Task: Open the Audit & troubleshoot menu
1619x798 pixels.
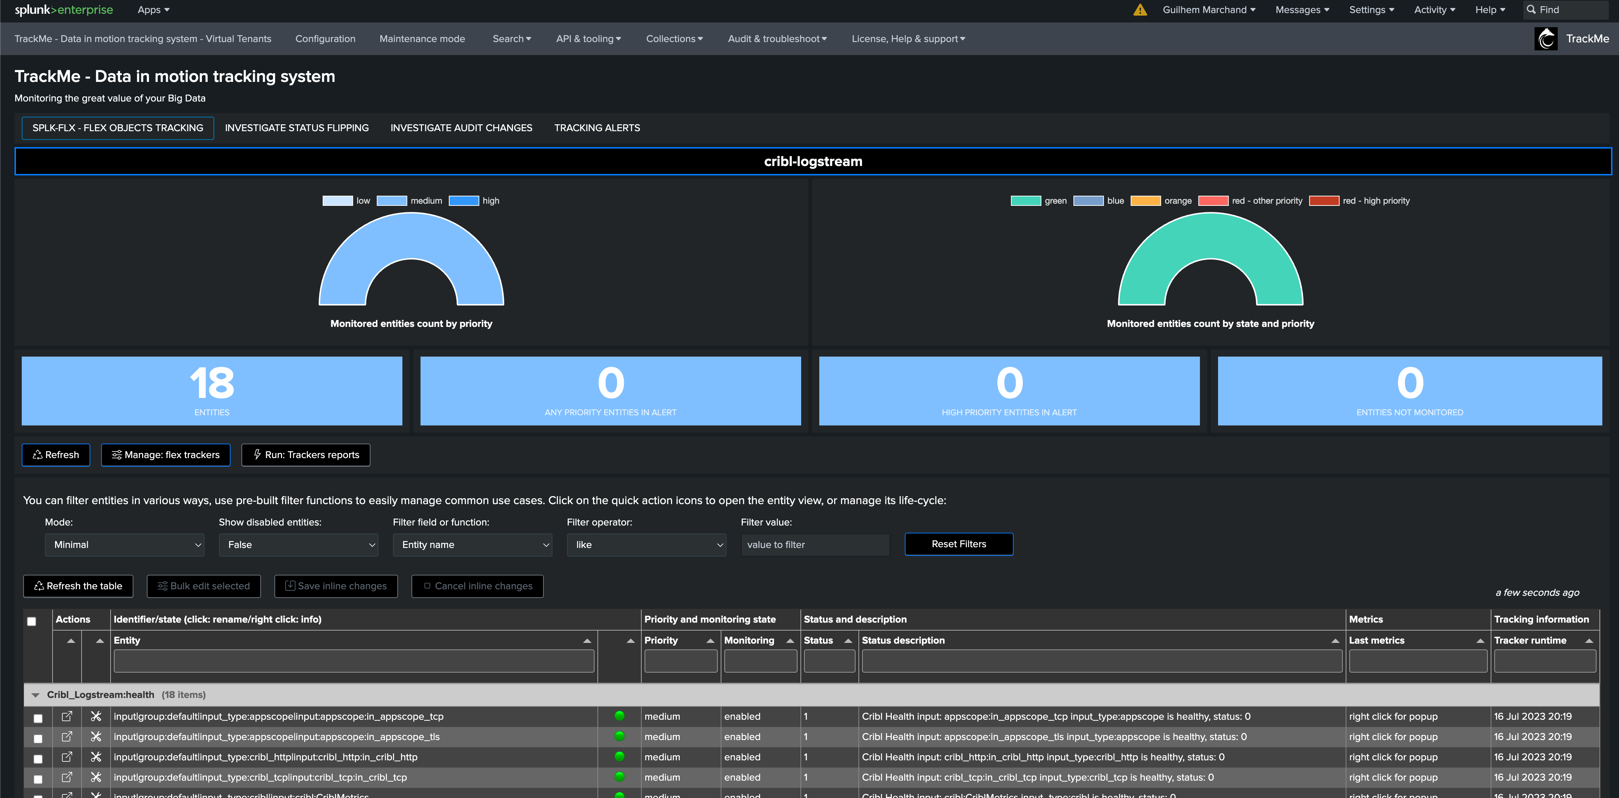Action: [778, 38]
